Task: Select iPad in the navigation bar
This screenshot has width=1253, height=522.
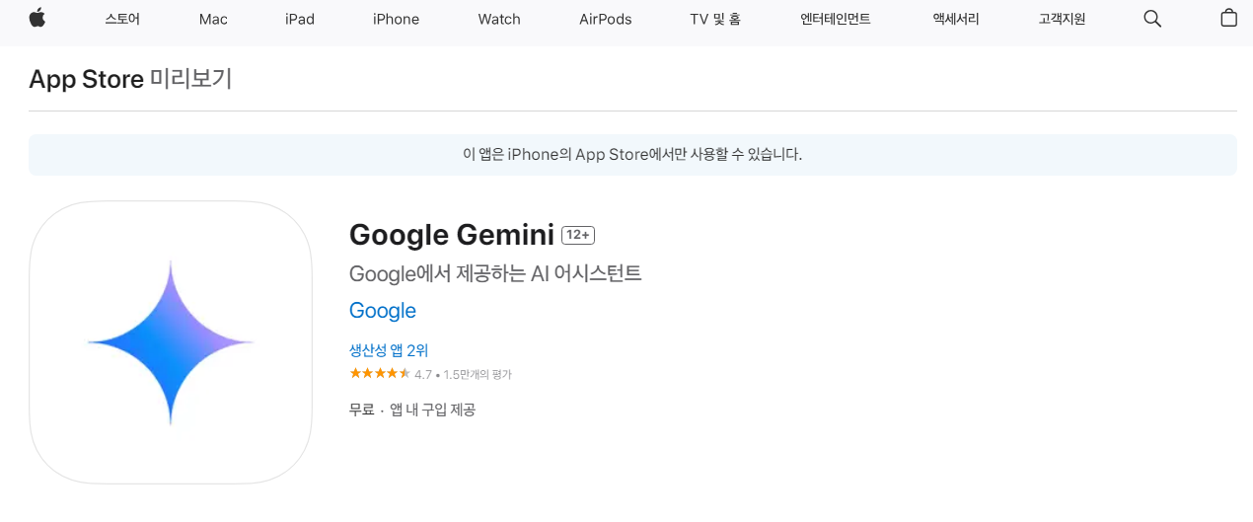Action: point(300,19)
